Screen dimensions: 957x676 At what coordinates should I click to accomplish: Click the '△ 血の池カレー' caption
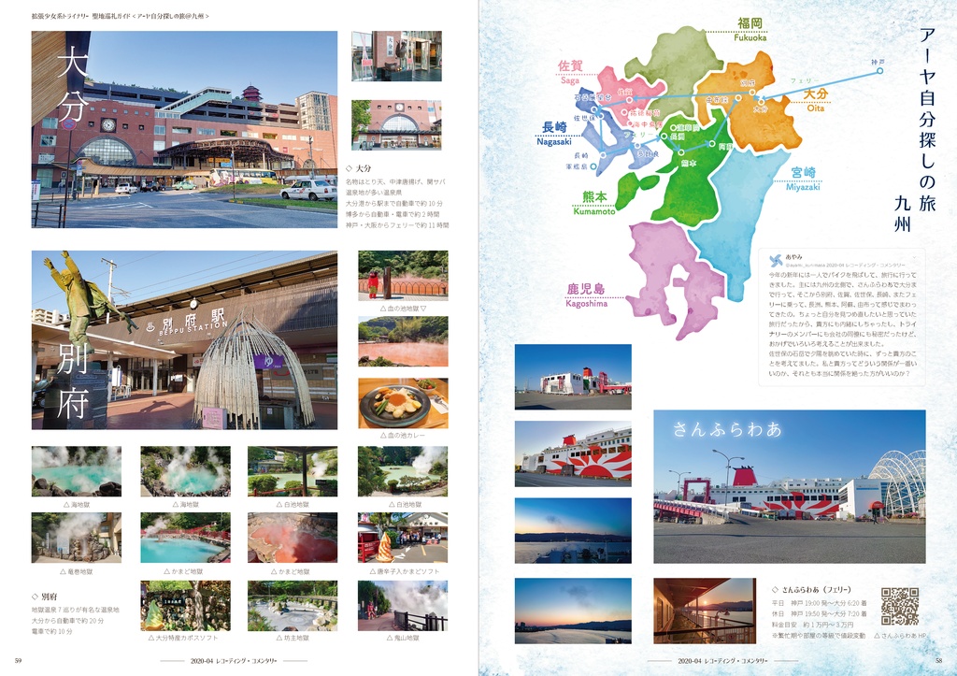click(x=403, y=436)
